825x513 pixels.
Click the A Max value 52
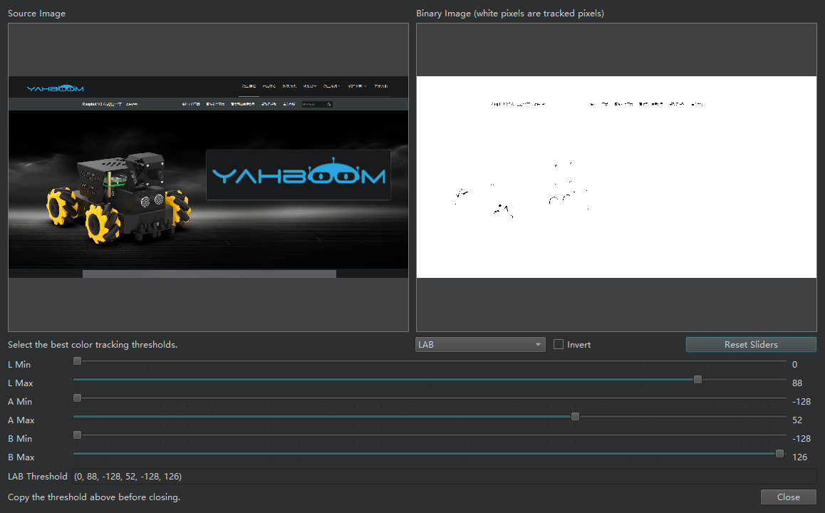pyautogui.click(x=797, y=420)
